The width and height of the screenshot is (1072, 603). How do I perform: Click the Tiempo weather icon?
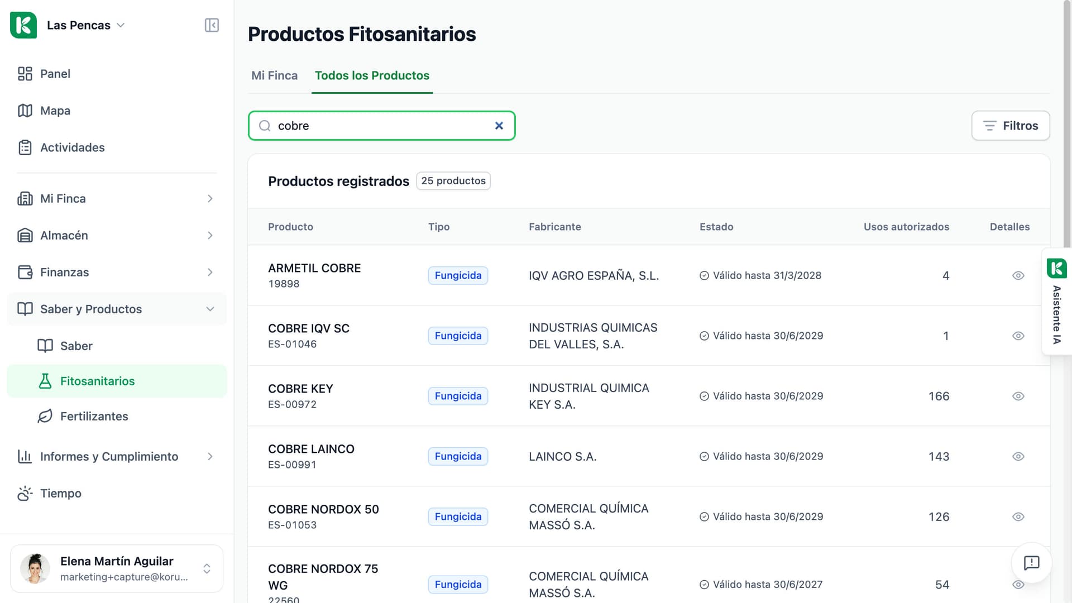[x=25, y=494]
